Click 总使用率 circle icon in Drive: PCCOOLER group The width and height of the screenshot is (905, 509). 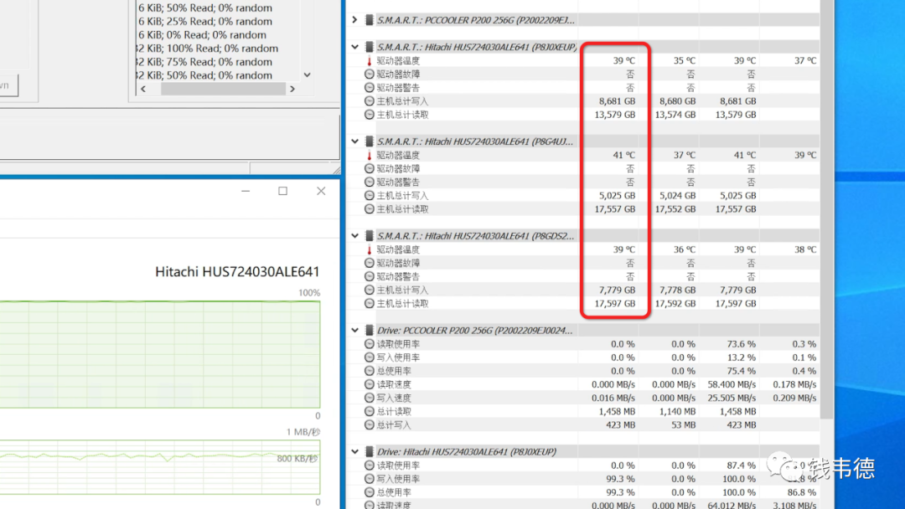point(370,371)
